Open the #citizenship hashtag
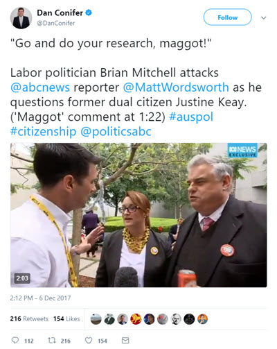This screenshot has width=277, height=349. (x=43, y=131)
